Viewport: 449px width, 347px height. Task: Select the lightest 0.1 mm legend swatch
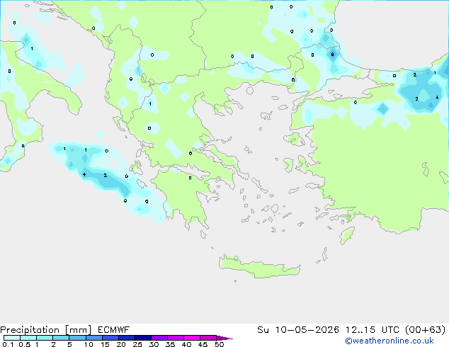tap(12, 338)
